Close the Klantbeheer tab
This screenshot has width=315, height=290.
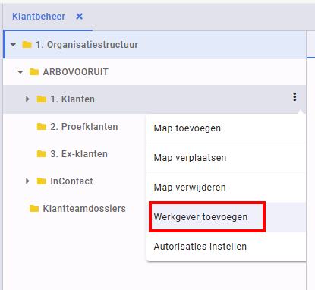click(80, 17)
